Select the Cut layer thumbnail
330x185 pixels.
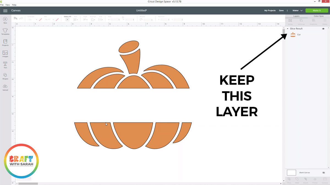pyautogui.click(x=293, y=35)
